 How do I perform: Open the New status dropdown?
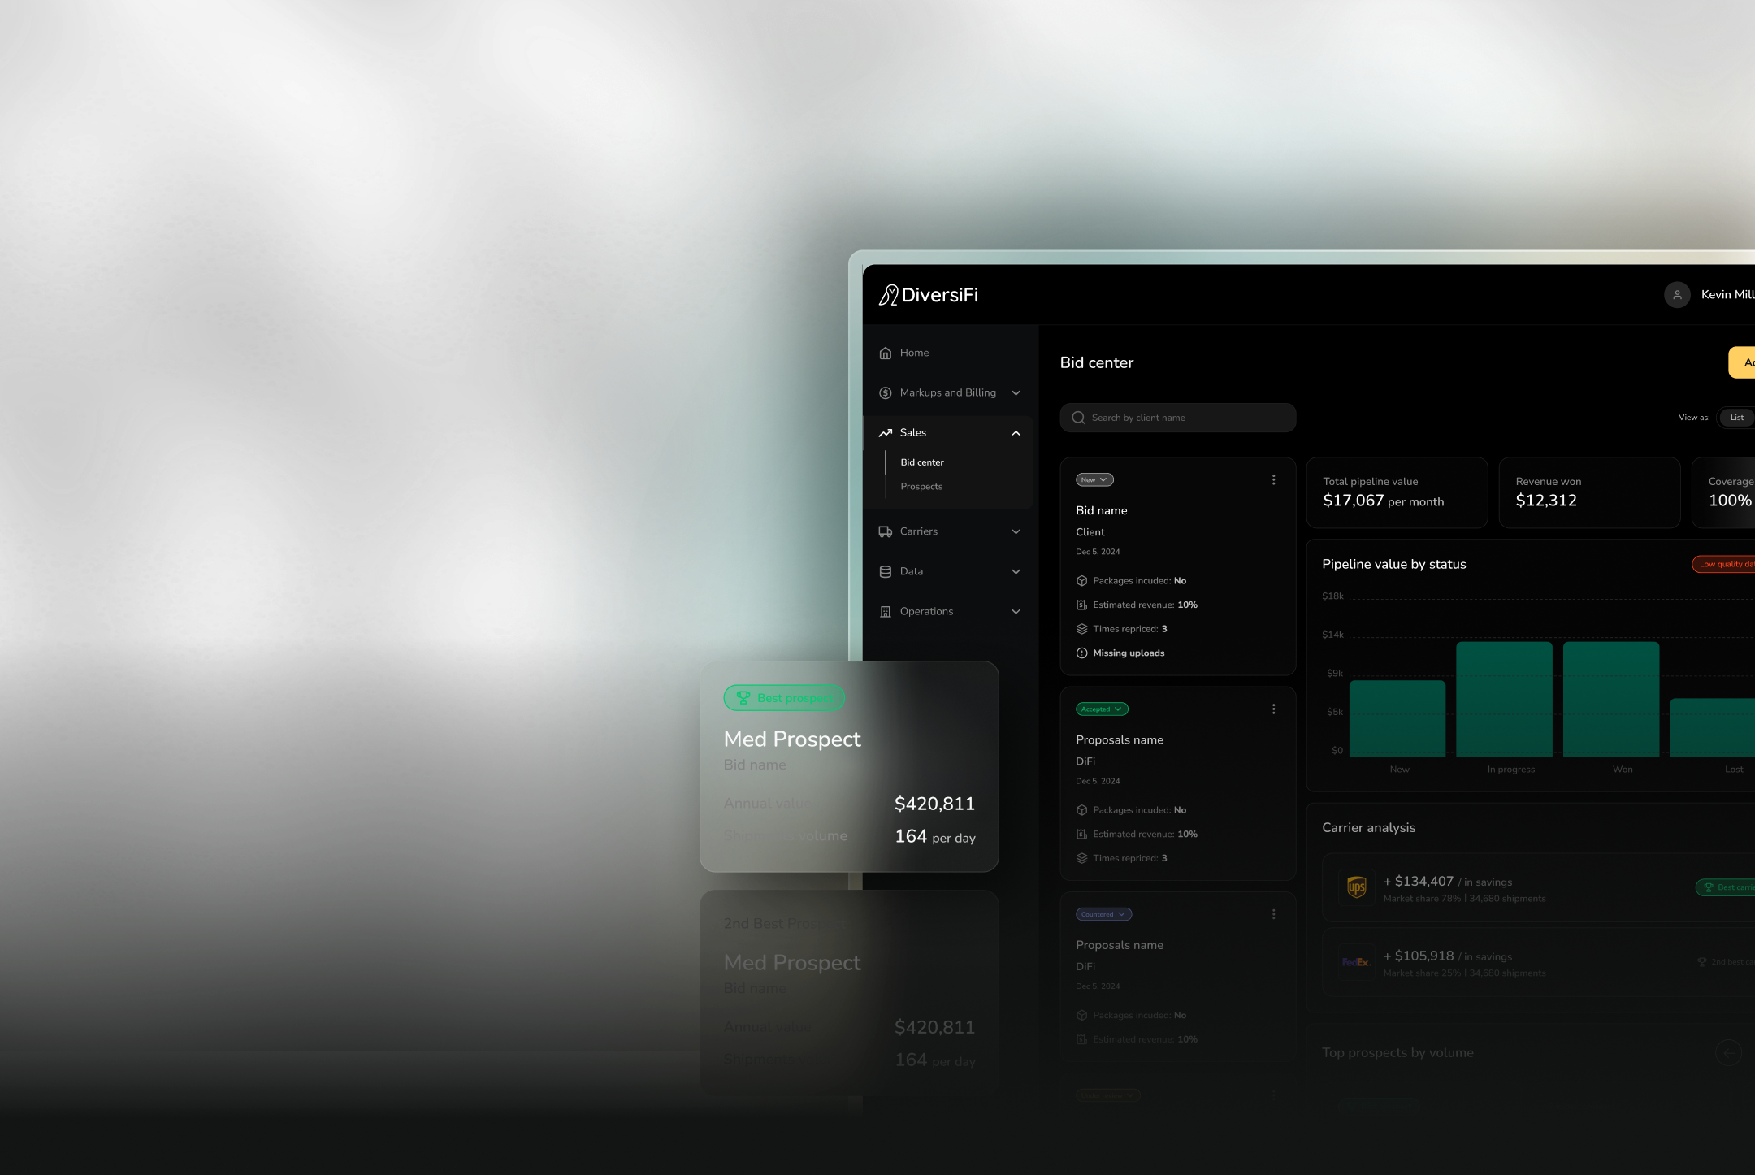click(x=1094, y=480)
